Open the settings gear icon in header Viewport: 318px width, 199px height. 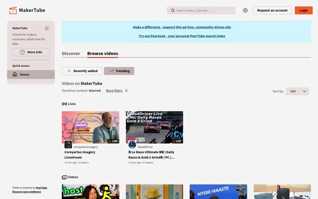tap(245, 10)
